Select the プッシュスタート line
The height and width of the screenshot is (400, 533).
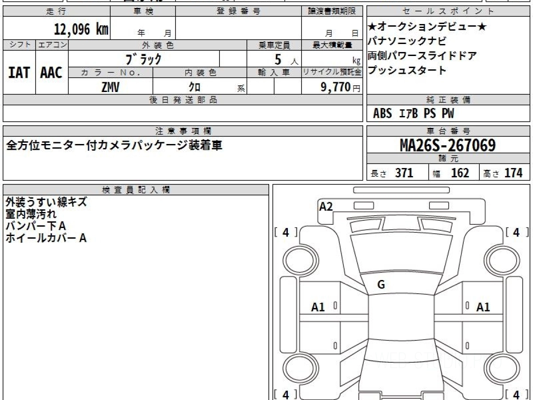coord(407,70)
